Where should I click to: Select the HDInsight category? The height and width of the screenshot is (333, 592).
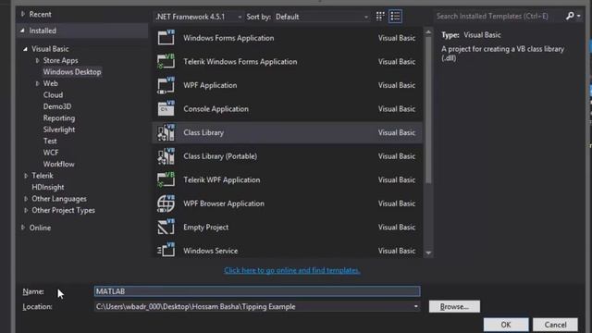[47, 187]
